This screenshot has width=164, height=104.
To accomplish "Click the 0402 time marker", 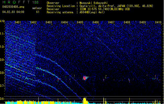I will tap(33, 22).
